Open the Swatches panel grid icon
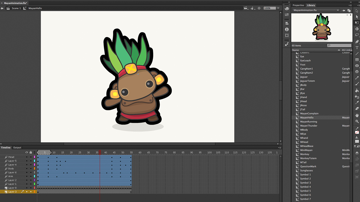This screenshot has width=360, height=202. tap(287, 15)
